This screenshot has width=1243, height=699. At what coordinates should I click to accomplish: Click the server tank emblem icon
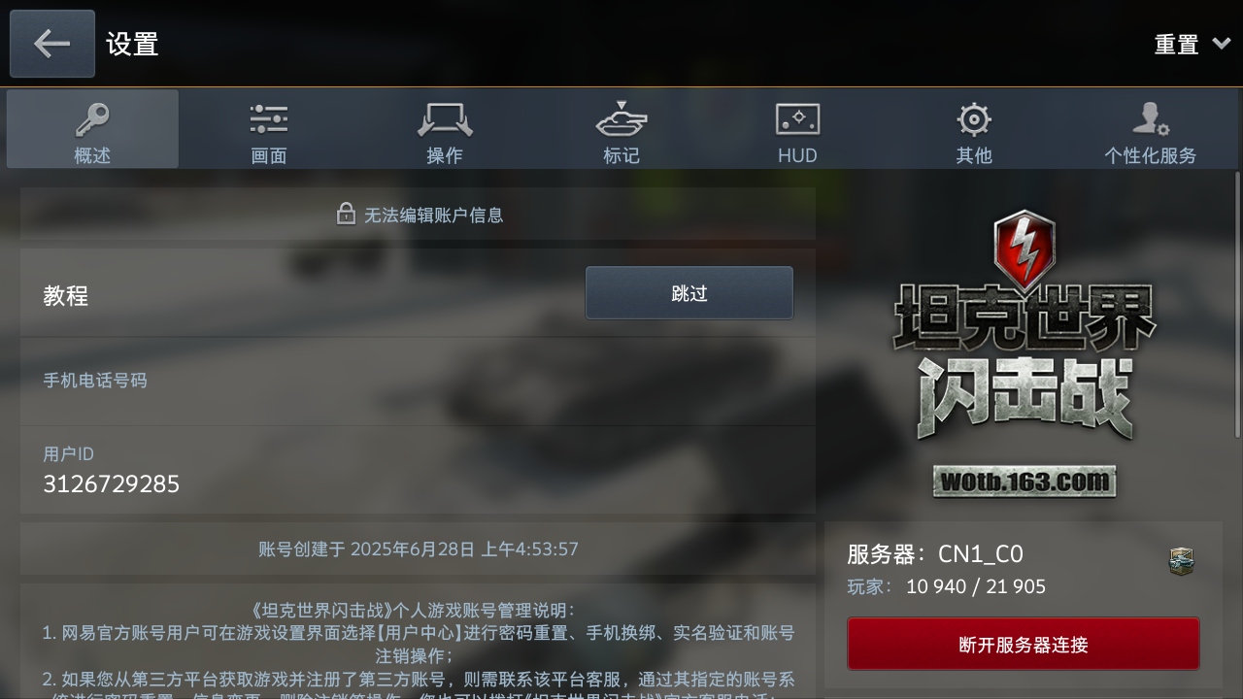[x=1181, y=561]
